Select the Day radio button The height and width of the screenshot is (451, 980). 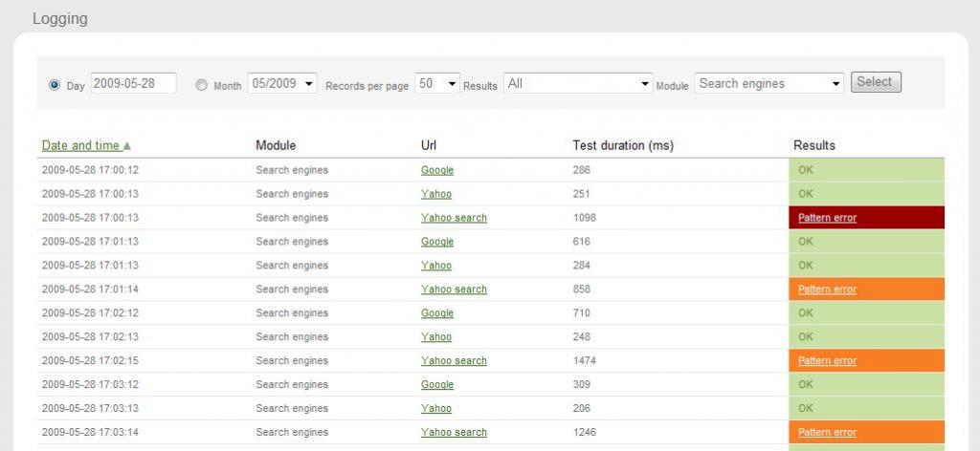coord(54,85)
